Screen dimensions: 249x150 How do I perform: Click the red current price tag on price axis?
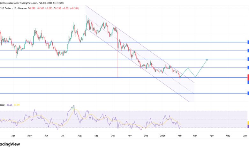(248, 77)
